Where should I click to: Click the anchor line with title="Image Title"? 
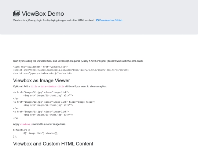[x=54, y=102]
